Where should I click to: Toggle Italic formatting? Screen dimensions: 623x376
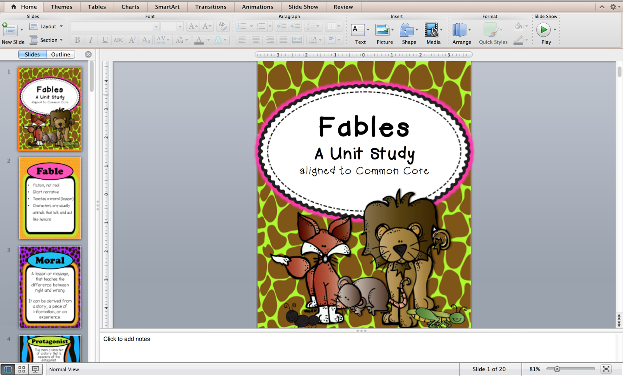[91, 40]
